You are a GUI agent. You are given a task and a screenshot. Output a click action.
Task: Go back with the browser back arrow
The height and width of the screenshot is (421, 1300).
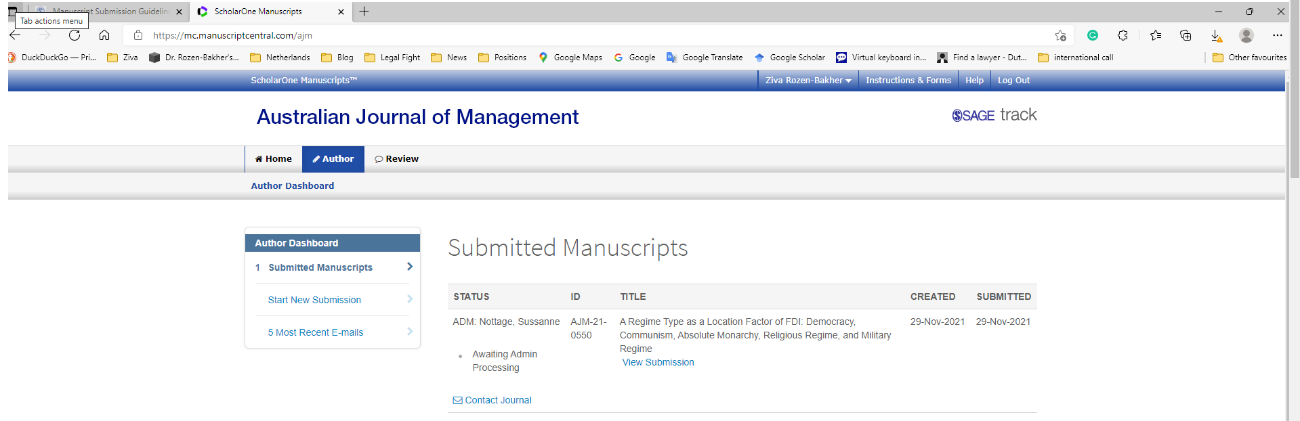(15, 35)
